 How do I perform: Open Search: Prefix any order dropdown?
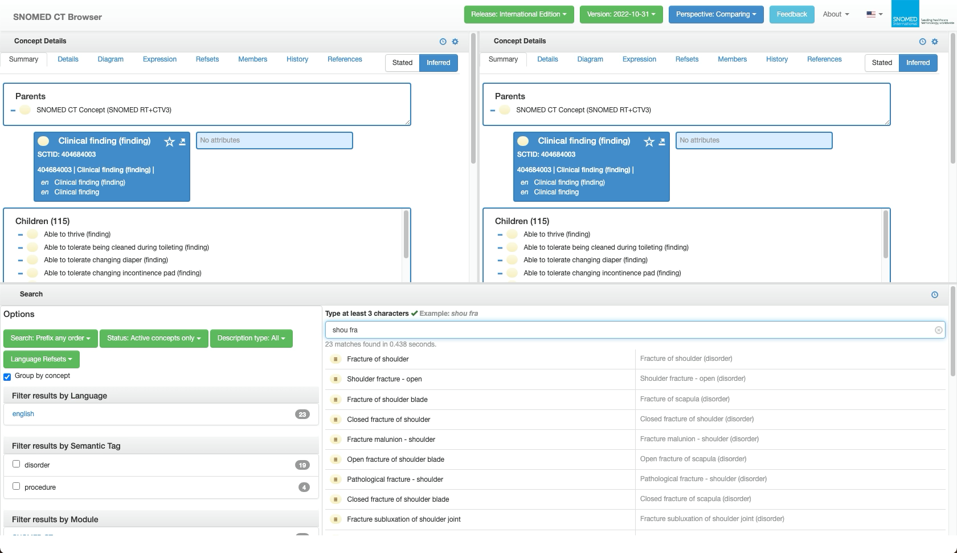(x=51, y=339)
